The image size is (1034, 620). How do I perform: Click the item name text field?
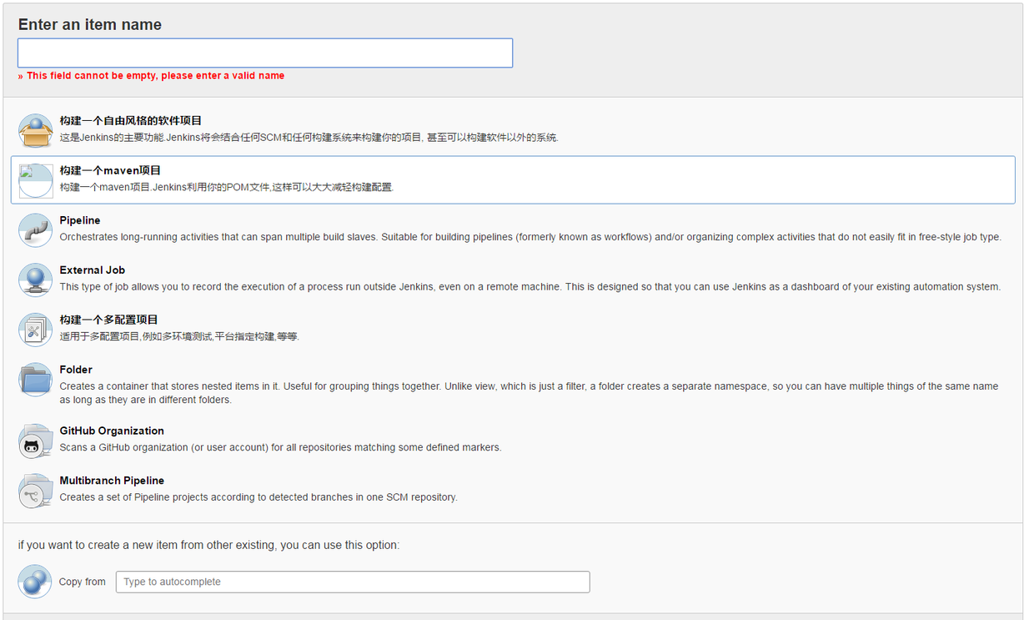(x=265, y=53)
